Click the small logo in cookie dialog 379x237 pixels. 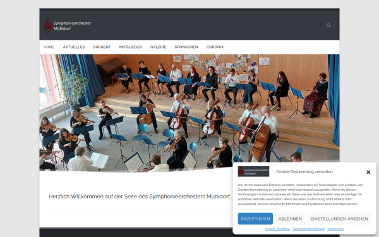pyautogui.click(x=253, y=171)
